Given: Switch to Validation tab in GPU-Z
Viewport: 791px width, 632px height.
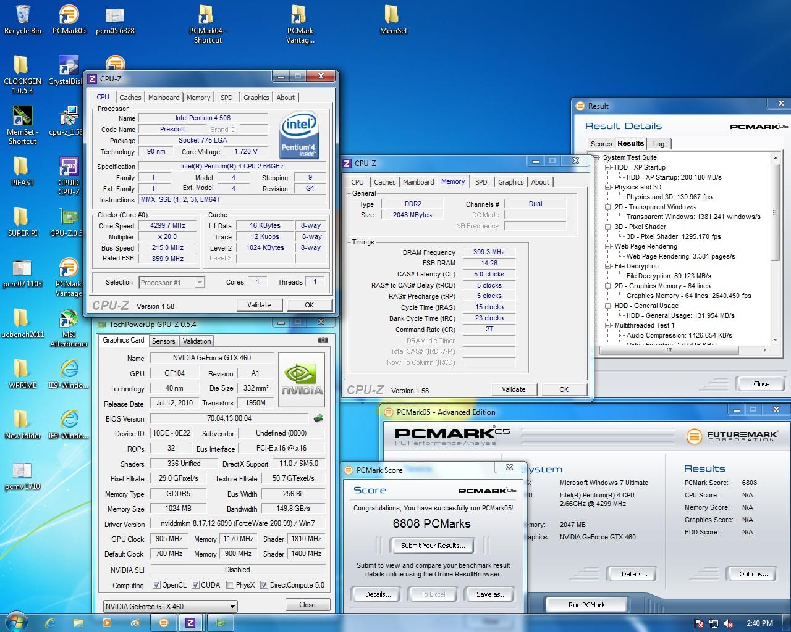Looking at the screenshot, I should pos(197,341).
